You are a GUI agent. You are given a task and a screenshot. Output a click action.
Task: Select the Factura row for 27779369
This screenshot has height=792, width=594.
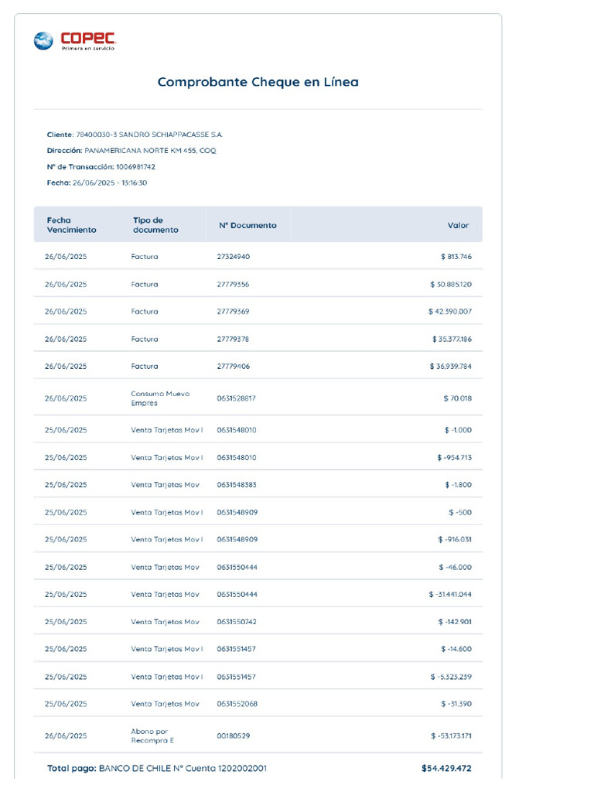click(x=145, y=312)
